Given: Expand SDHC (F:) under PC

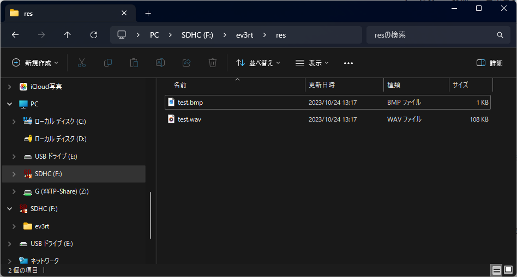Looking at the screenshot, I should tap(14, 174).
